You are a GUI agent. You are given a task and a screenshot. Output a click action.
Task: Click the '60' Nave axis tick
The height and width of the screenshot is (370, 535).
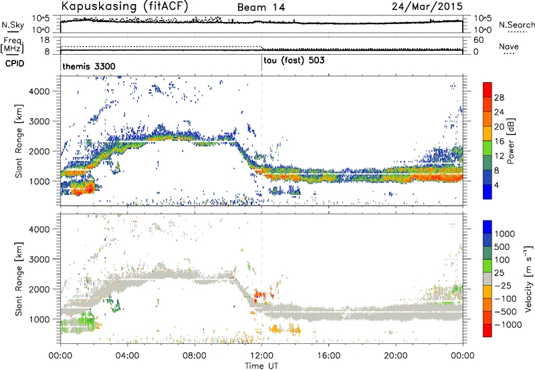coord(478,40)
